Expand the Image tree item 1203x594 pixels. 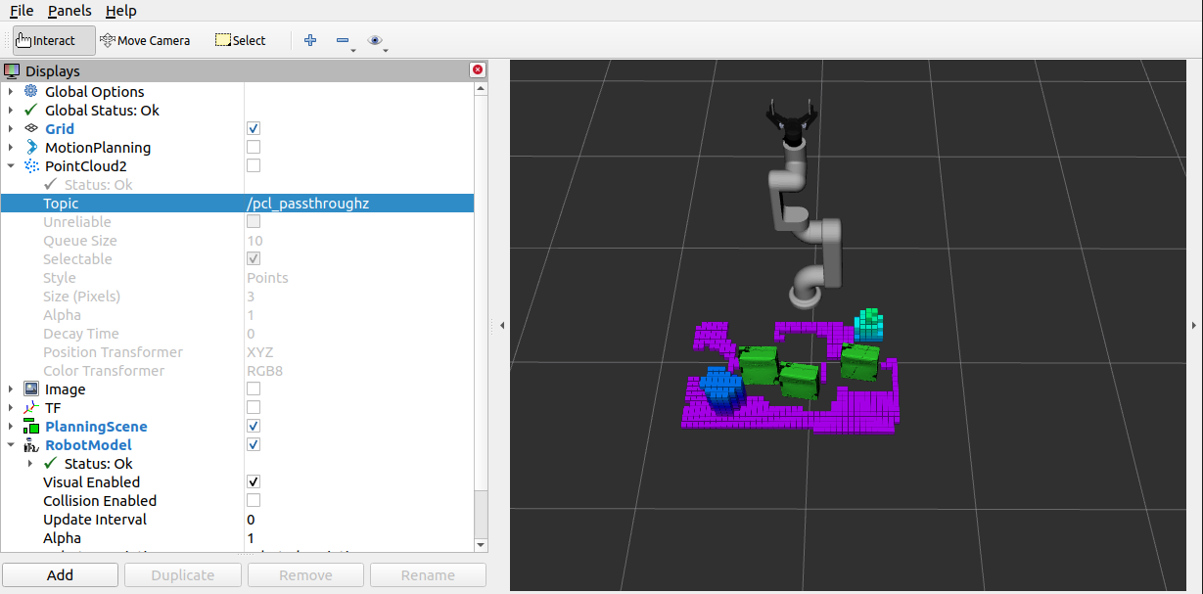point(11,388)
